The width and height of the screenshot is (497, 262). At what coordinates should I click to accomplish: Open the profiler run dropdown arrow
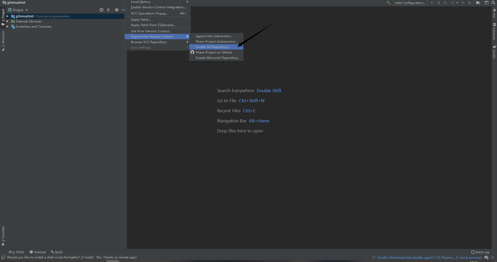[x=457, y=3]
